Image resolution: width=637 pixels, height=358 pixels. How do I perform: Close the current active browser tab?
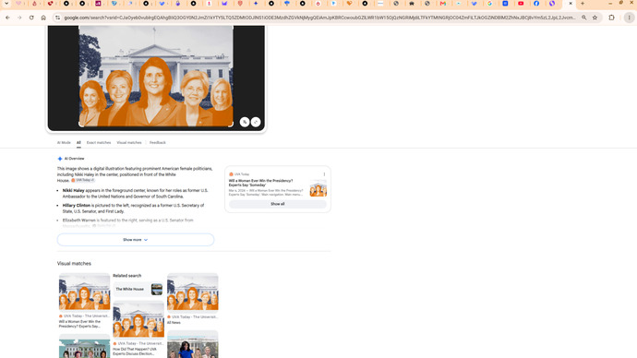[x=571, y=4]
